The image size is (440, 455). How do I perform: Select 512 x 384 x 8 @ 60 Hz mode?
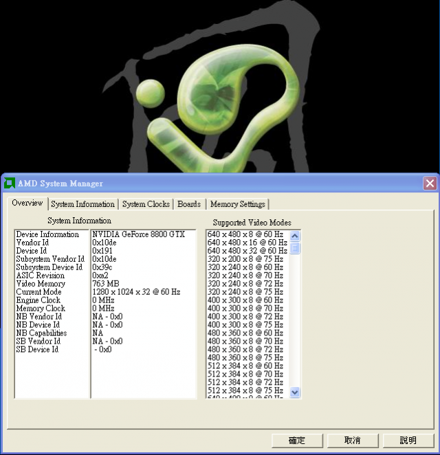(245, 366)
